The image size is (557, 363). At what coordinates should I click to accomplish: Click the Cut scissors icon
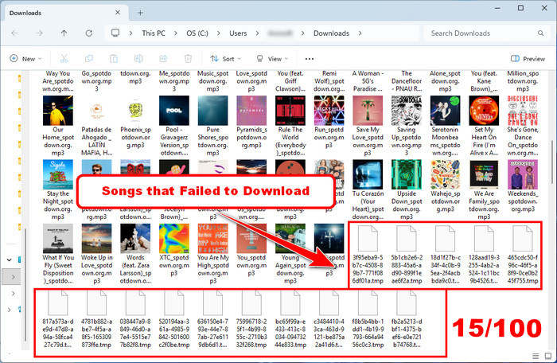tap(64, 59)
